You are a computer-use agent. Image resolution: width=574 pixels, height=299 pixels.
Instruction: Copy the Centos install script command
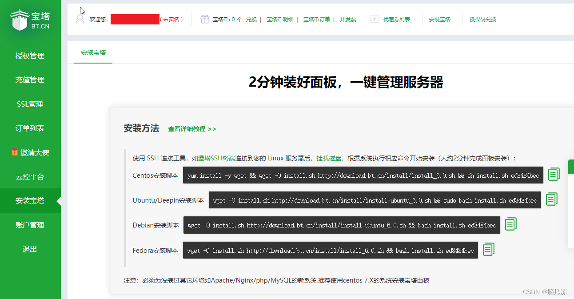(554, 174)
